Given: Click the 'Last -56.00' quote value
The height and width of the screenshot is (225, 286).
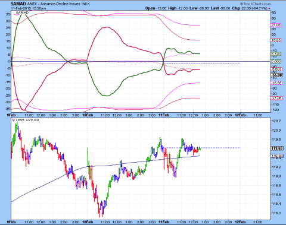Looking at the screenshot, I should (x=220, y=8).
